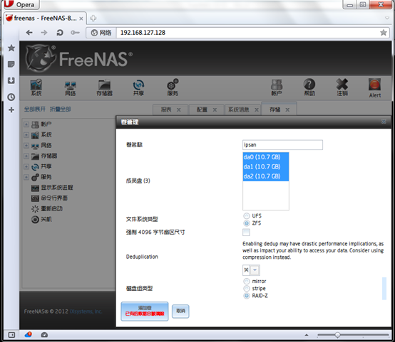Select the RAID-Z radio button
395x342 pixels.
(x=247, y=296)
